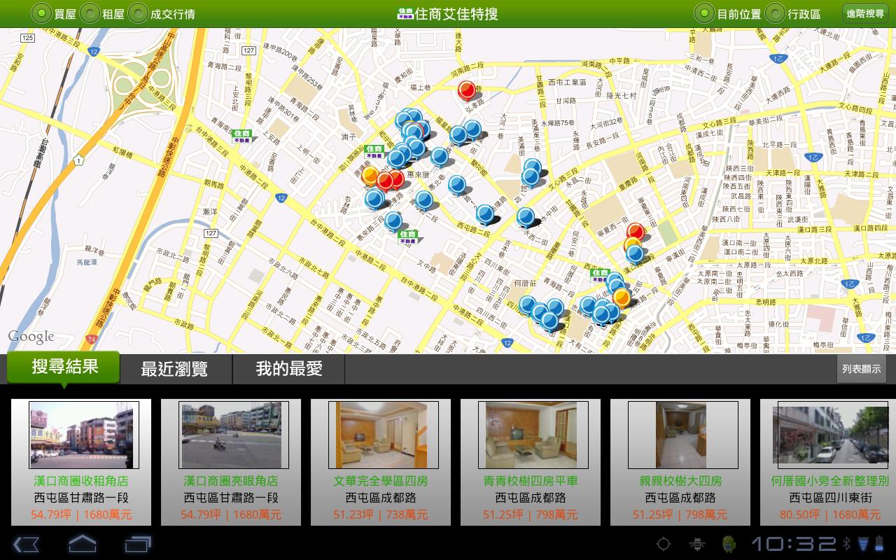Select the 行政區 radio option
The image size is (896, 560).
(775, 13)
